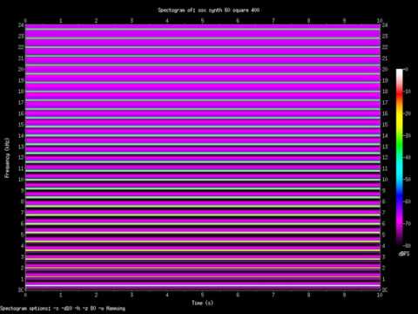Click the '6' tick on right frequency axis

click(384, 223)
